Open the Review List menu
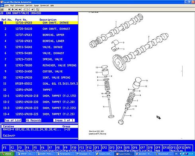 coord(45,6)
